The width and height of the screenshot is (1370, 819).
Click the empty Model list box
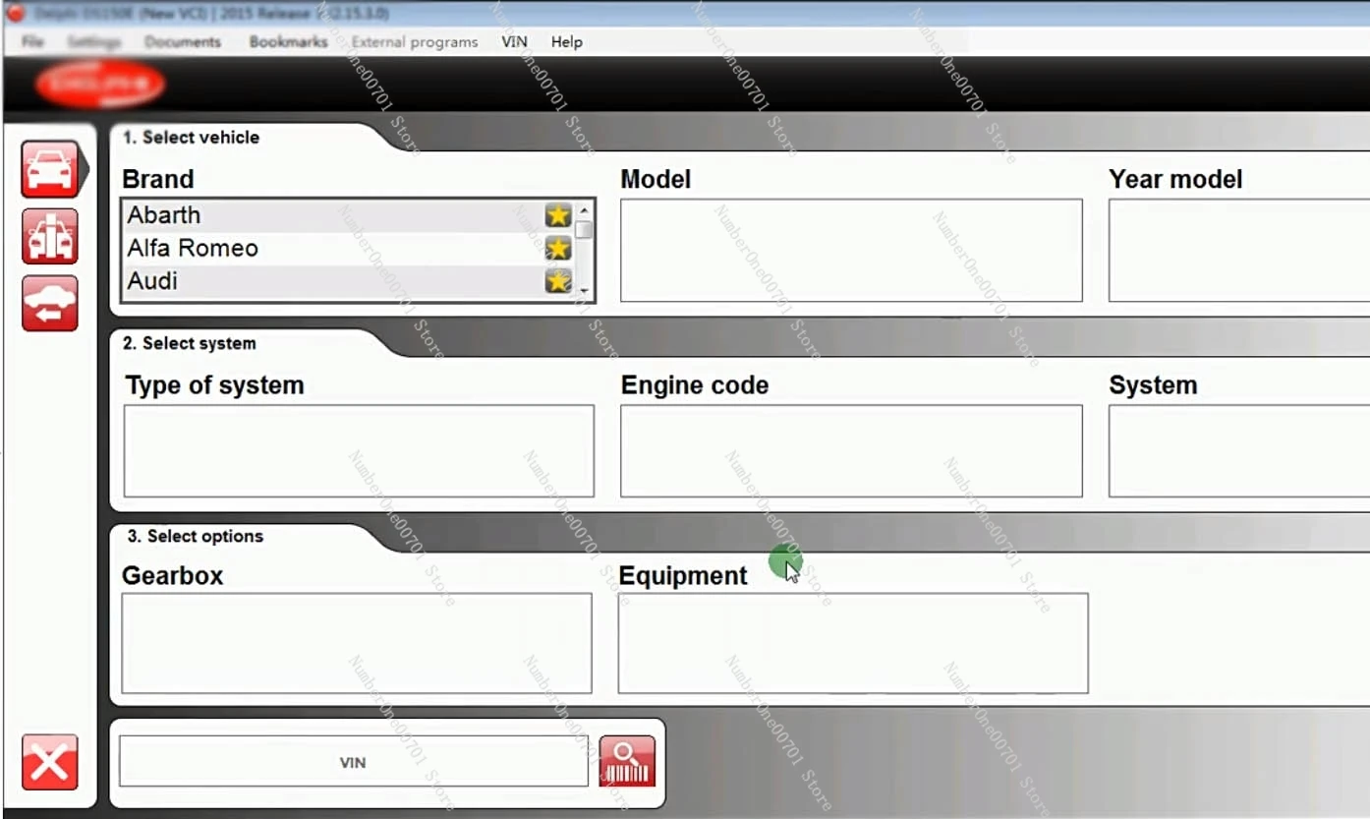851,251
